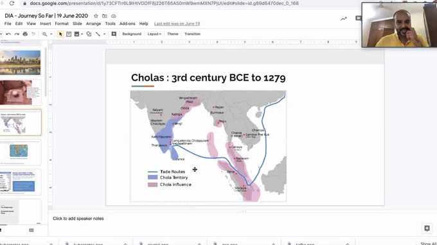Click the slide title 'Cholas : 3rd century BCE to 1279'

pos(208,78)
